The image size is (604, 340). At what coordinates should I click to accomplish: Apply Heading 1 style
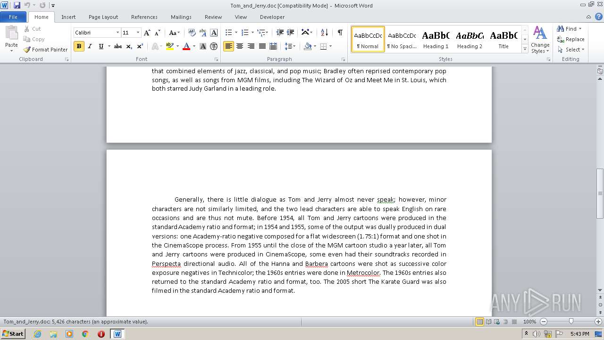point(436,40)
